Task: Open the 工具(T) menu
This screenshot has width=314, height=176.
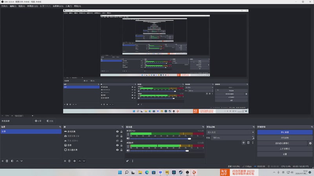Action: tap(69, 6)
